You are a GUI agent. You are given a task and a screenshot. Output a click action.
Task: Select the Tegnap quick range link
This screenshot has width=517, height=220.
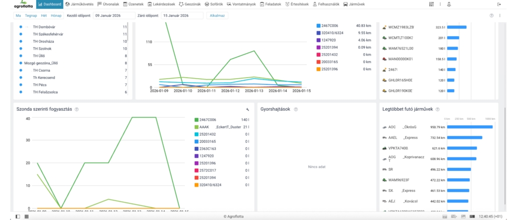[x=31, y=16]
